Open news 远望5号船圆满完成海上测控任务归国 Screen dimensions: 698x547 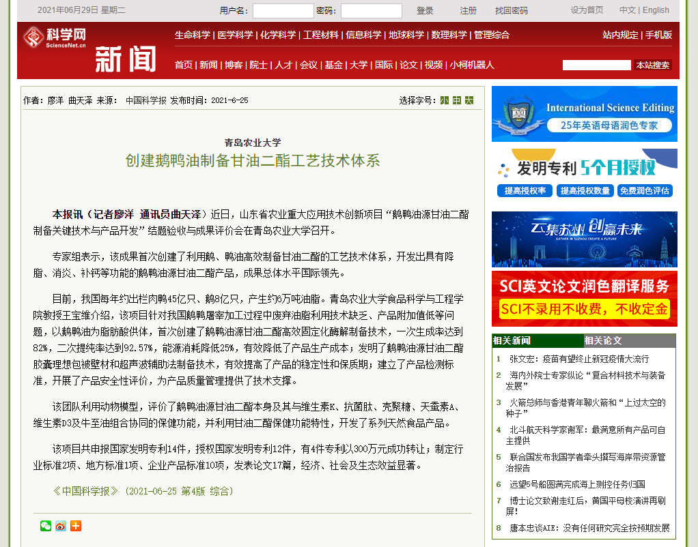tap(577, 484)
